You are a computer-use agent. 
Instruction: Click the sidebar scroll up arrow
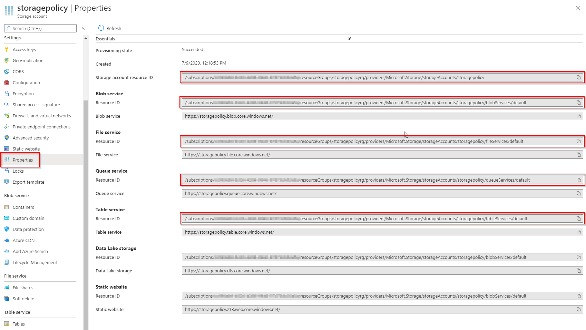[86, 38]
